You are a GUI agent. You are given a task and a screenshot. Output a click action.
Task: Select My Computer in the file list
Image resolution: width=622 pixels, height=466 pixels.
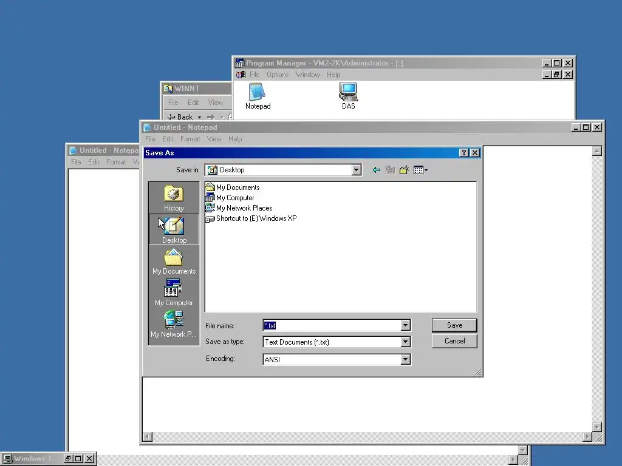tap(230, 198)
